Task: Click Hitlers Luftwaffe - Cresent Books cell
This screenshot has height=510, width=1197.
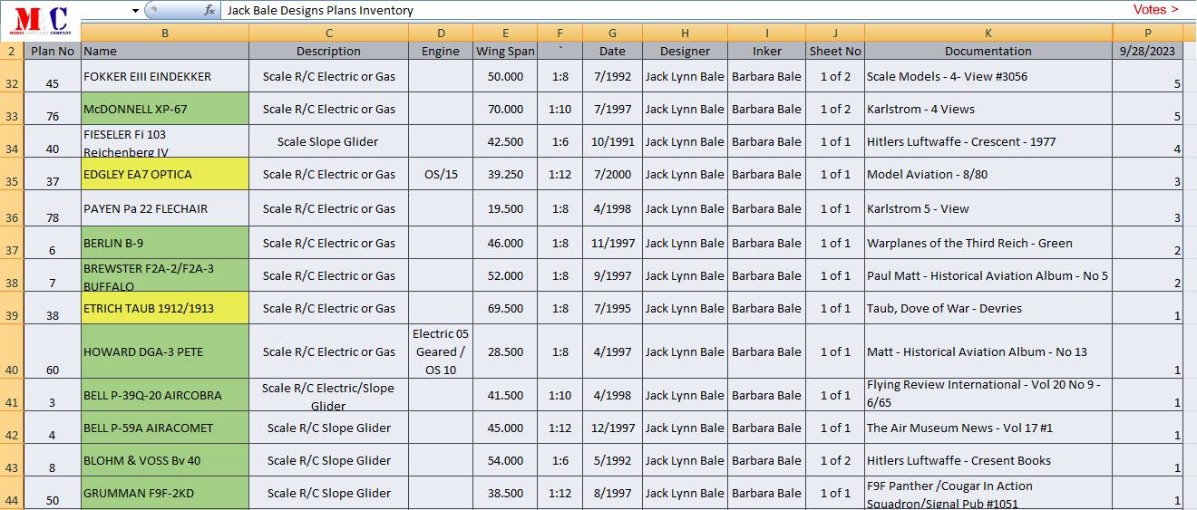Action: [x=988, y=460]
